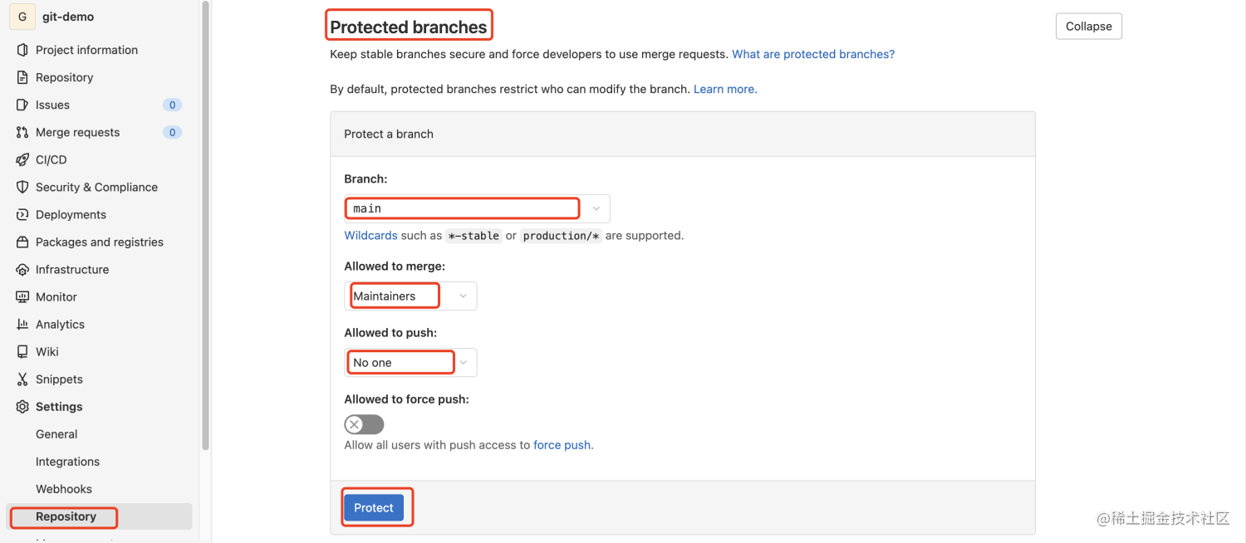1246x543 pixels.
Task: Click the Merge requests icon
Action: (x=22, y=132)
